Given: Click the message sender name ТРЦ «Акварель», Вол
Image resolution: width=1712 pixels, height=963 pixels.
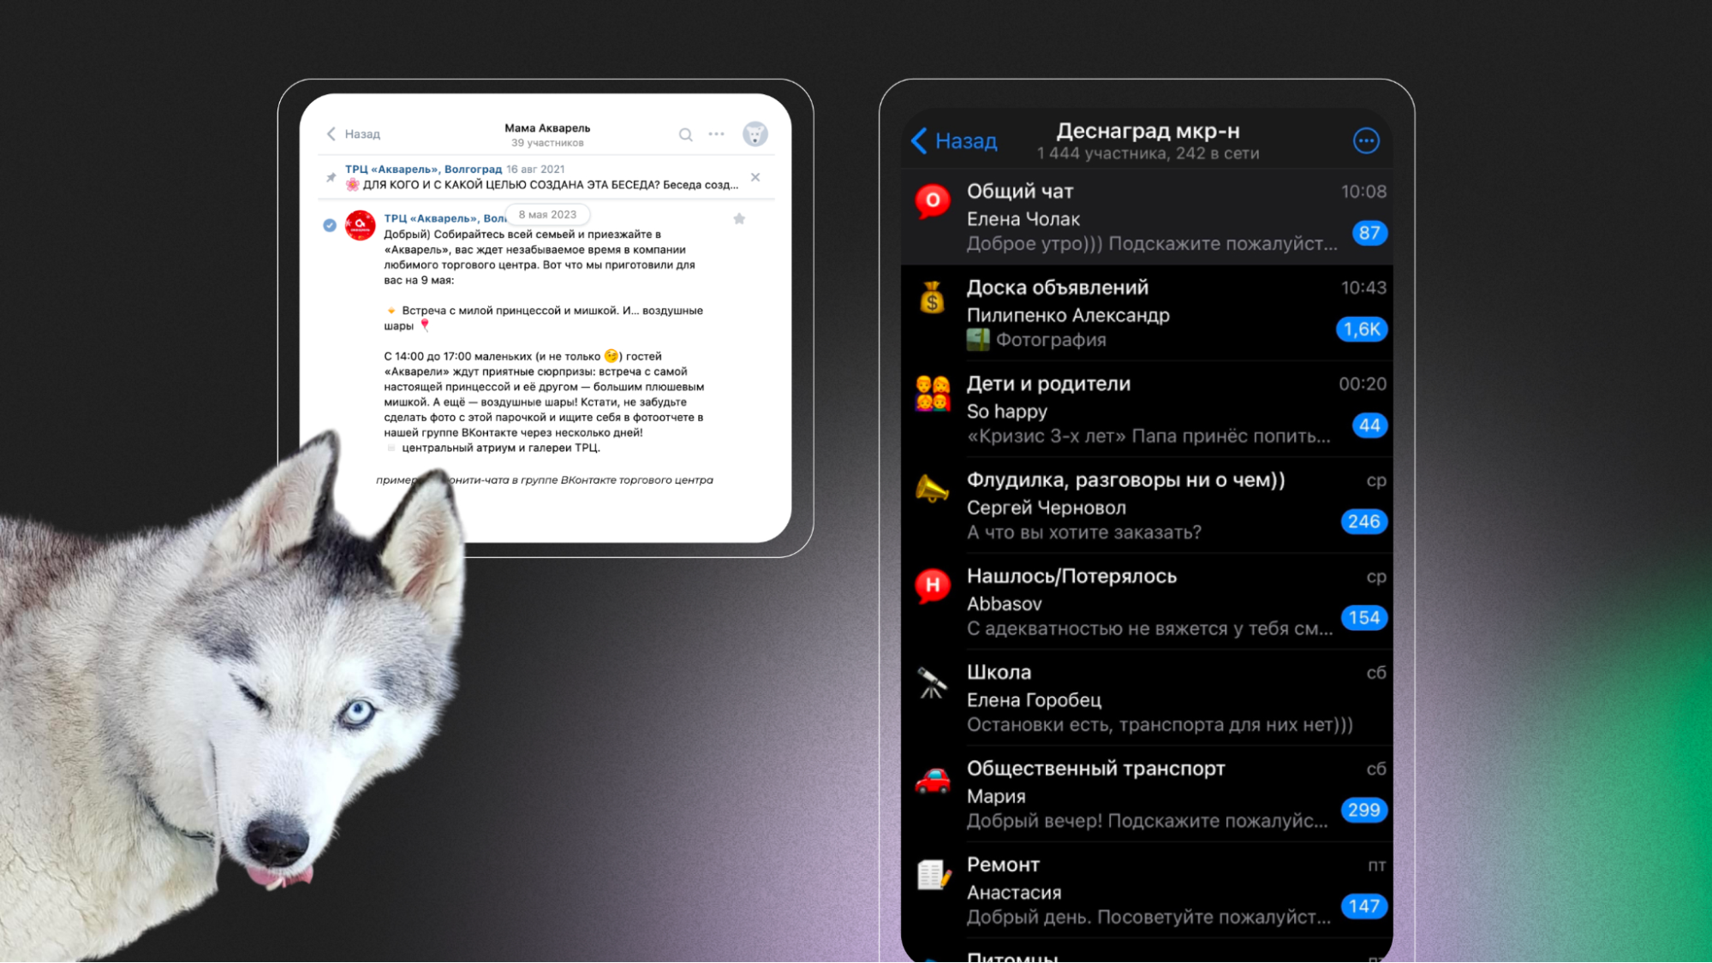Looking at the screenshot, I should pos(444,218).
